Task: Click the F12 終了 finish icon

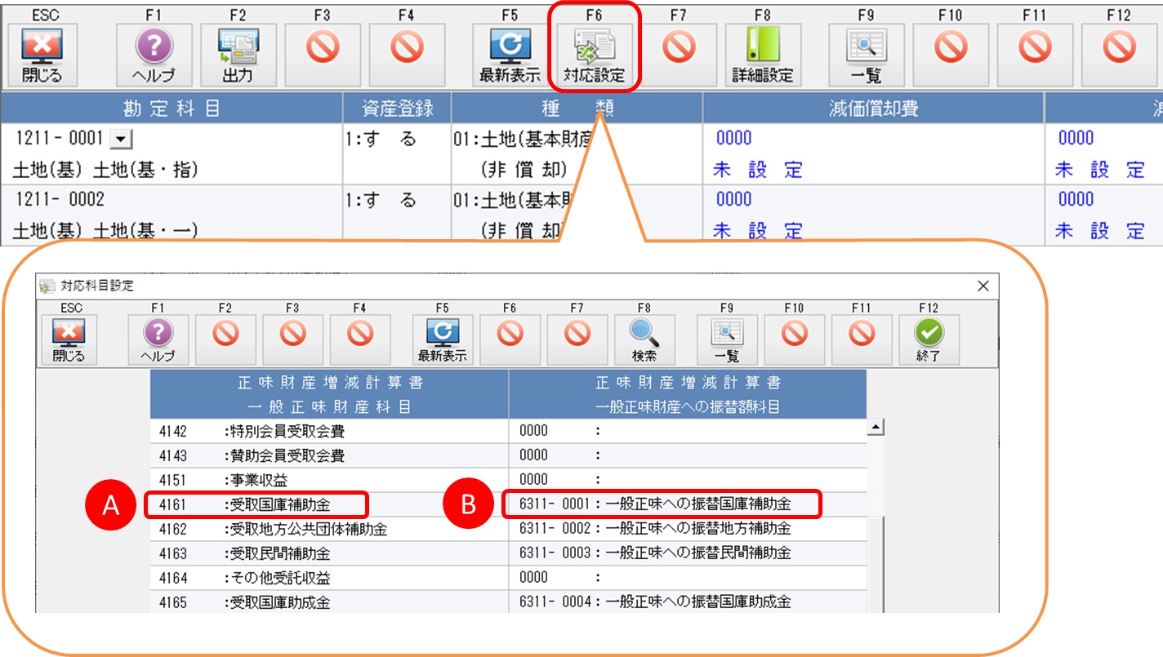Action: [928, 340]
